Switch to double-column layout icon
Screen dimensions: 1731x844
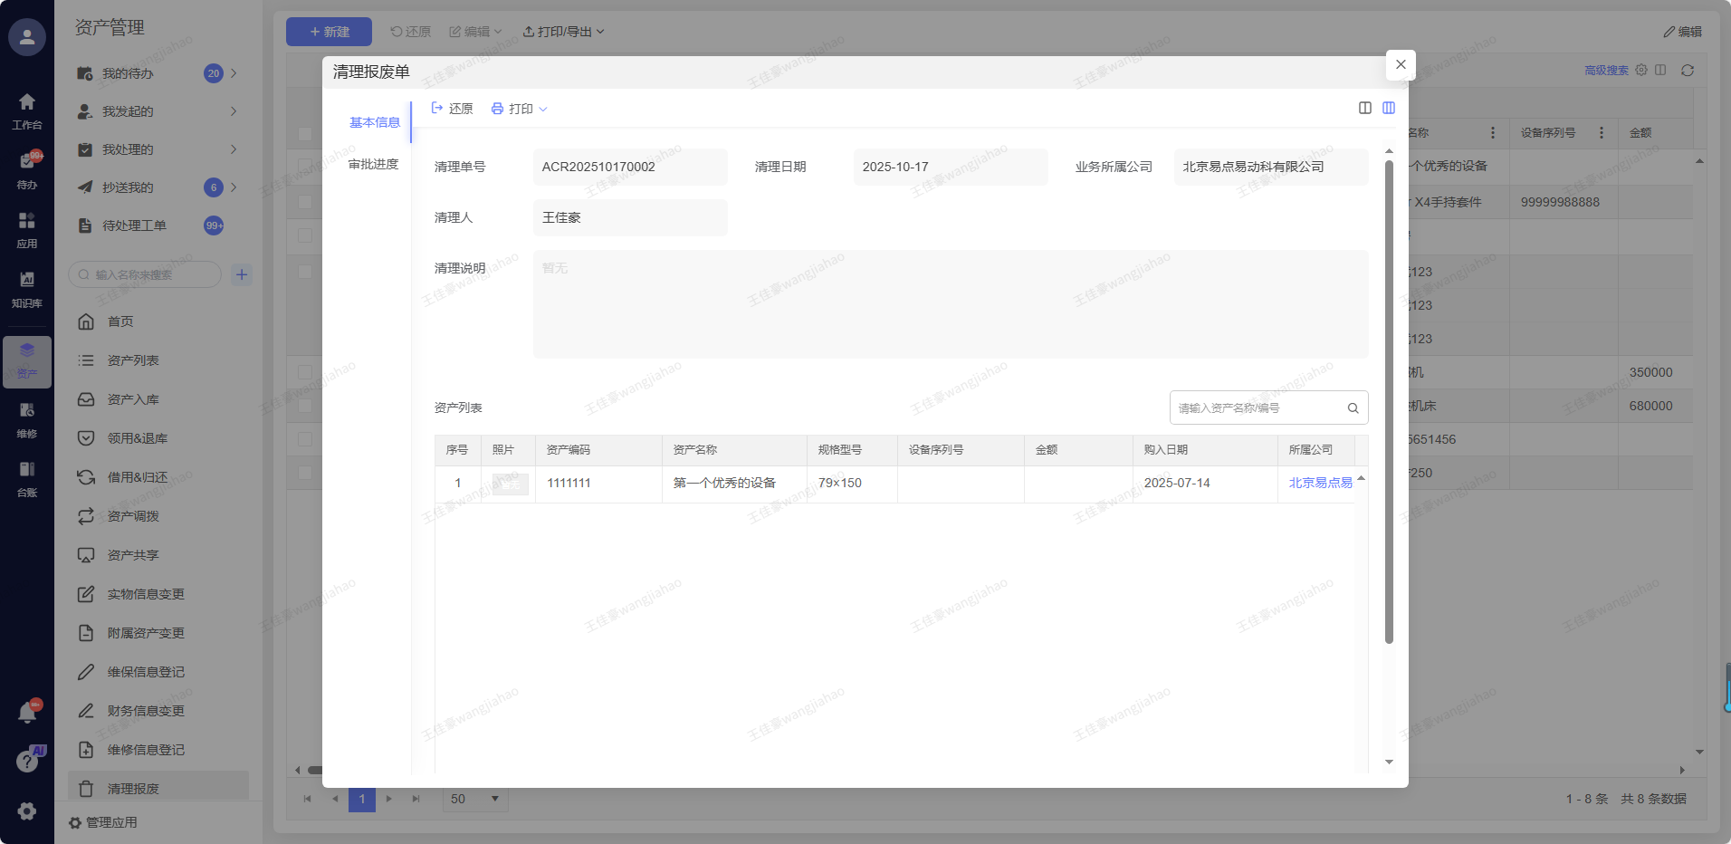pyautogui.click(x=1389, y=108)
